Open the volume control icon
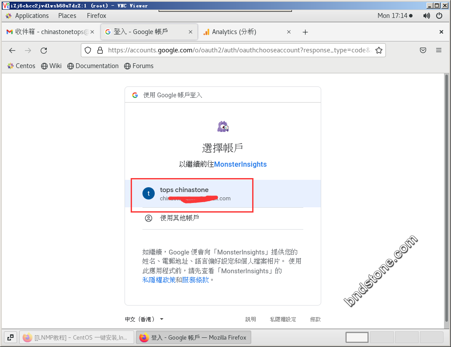The height and width of the screenshot is (347, 451). point(427,16)
